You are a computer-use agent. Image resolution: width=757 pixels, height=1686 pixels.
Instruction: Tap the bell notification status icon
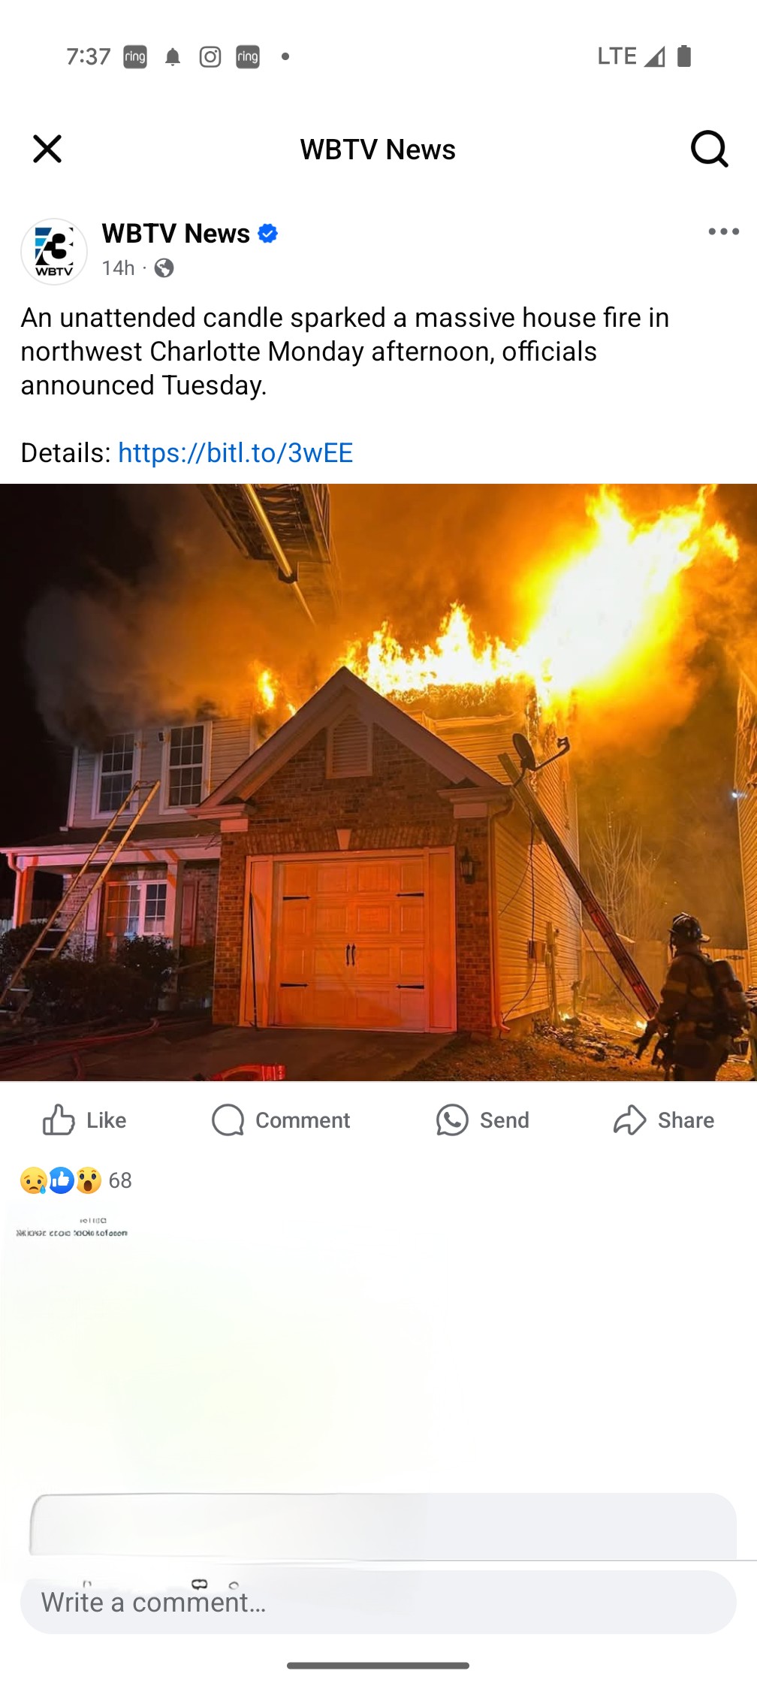(173, 57)
